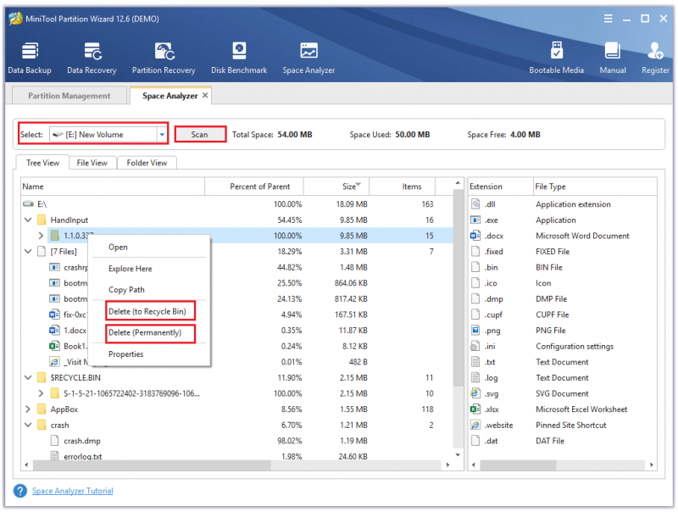
Task: Choose Delete (Permanently)
Action: point(150,332)
